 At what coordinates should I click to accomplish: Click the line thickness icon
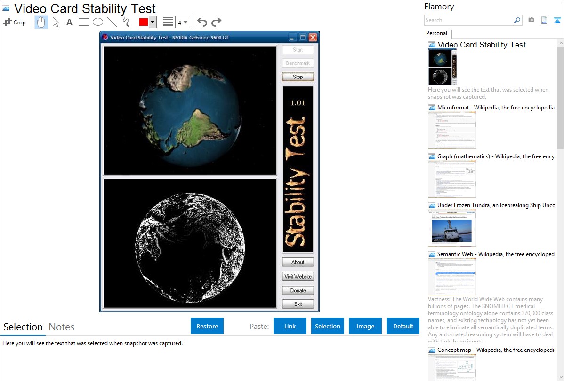click(168, 22)
